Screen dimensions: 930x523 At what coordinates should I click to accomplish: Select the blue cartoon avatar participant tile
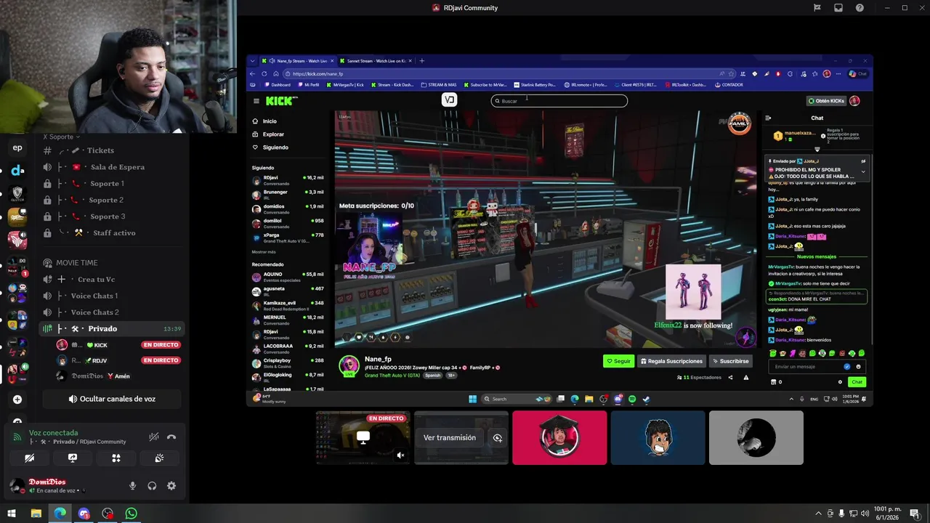[658, 438]
